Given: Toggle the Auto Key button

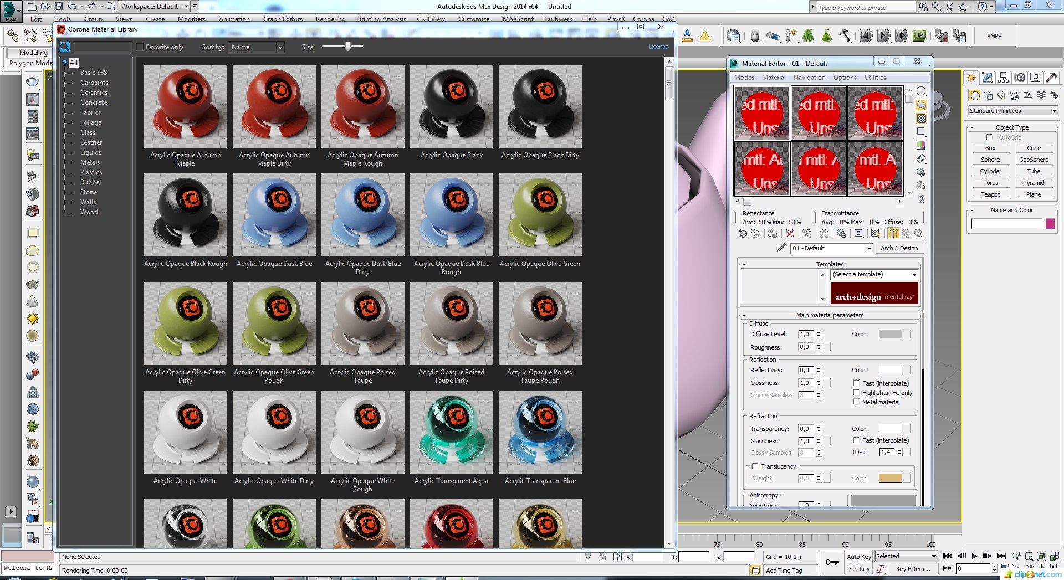Looking at the screenshot, I should 859,557.
